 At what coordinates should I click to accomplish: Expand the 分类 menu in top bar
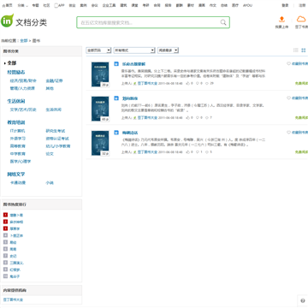tap(22, 5)
